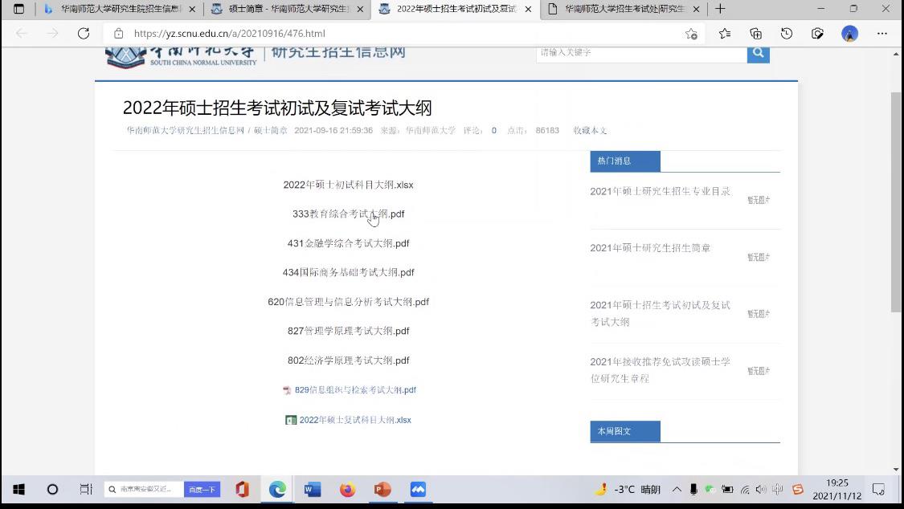The width and height of the screenshot is (904, 509).
Task: Refresh the current page
Action: coord(84,33)
